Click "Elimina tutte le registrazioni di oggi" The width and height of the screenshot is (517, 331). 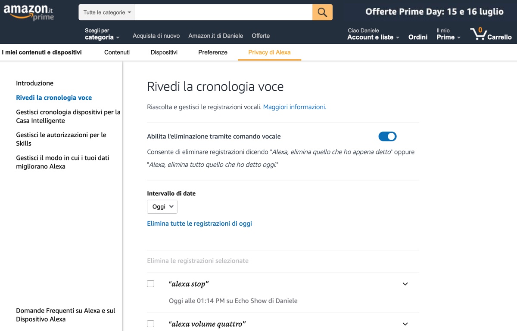click(199, 224)
